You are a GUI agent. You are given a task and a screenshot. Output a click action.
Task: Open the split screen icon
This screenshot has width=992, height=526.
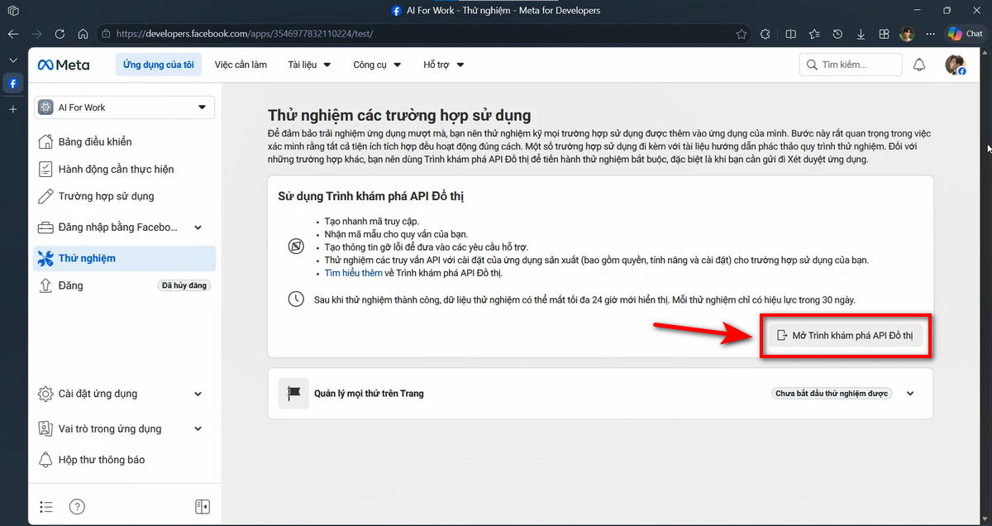[x=790, y=34]
